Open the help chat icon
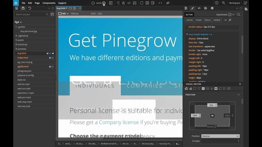This screenshot has height=147, width=262. point(217,3)
